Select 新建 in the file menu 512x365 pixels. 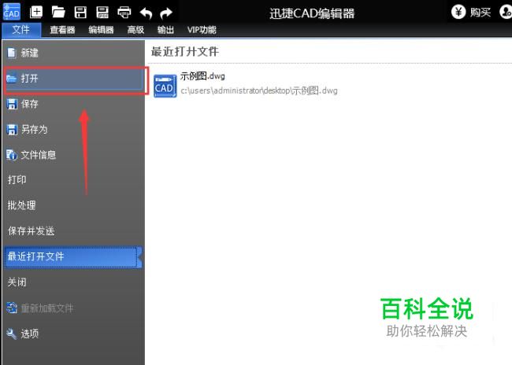click(x=73, y=53)
